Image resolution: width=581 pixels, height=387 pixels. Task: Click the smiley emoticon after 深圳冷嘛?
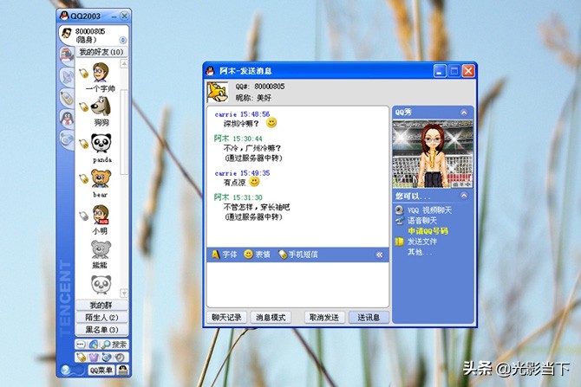[271, 122]
